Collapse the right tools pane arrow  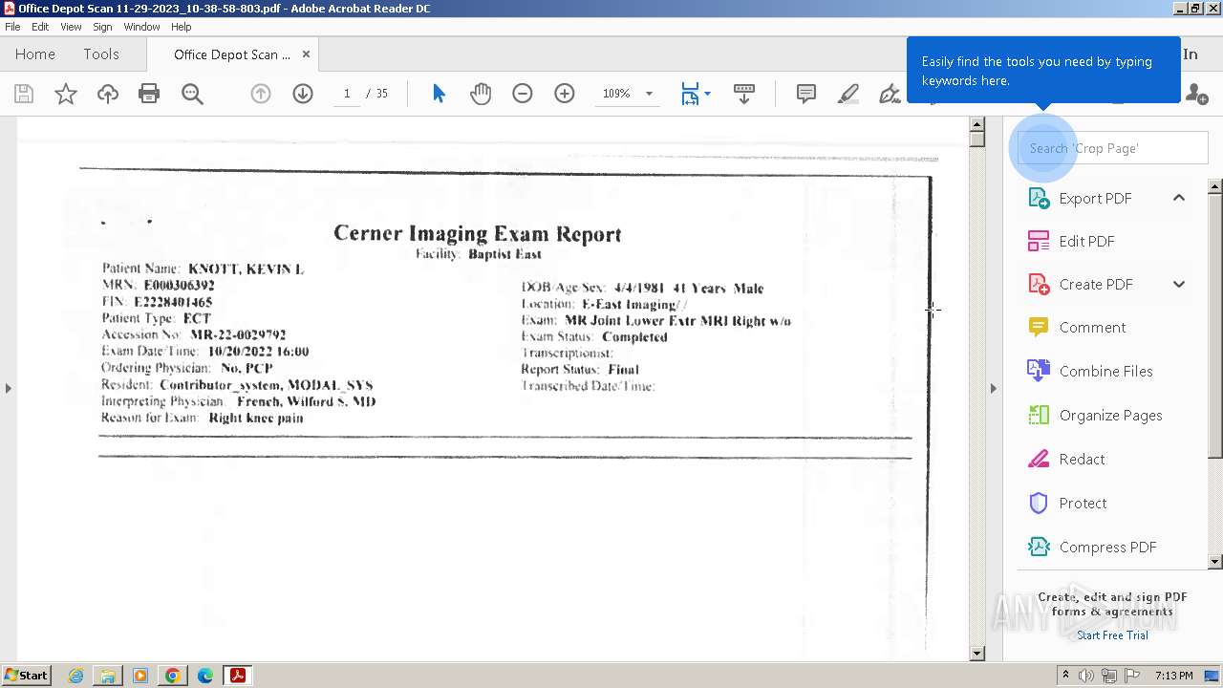[x=993, y=388]
